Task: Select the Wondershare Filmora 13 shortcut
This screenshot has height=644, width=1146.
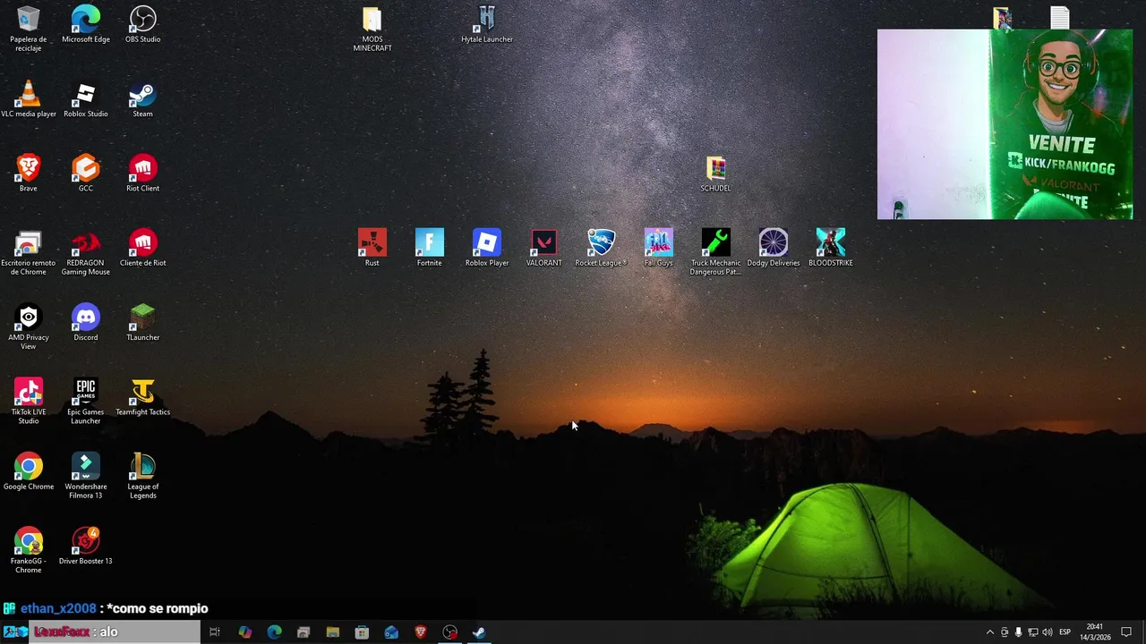Action: click(x=86, y=476)
